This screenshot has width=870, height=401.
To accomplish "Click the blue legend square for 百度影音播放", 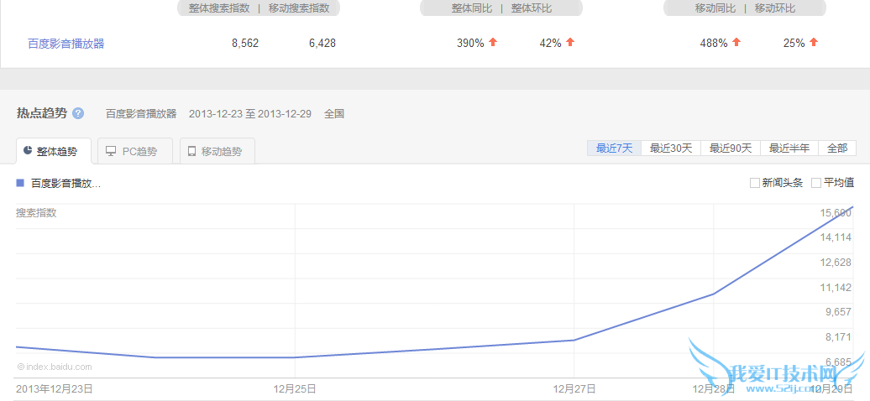I will [x=20, y=183].
